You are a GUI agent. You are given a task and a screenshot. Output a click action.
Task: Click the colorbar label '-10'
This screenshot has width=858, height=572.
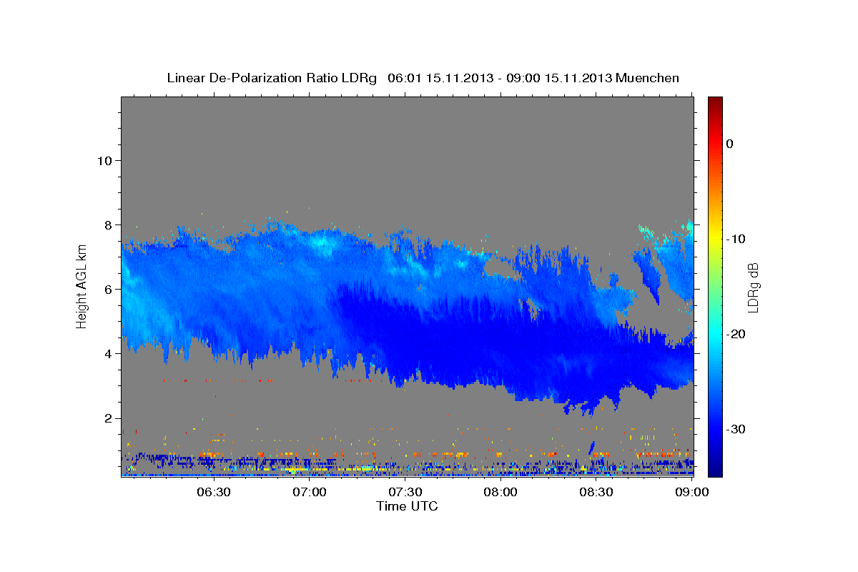pyautogui.click(x=735, y=239)
